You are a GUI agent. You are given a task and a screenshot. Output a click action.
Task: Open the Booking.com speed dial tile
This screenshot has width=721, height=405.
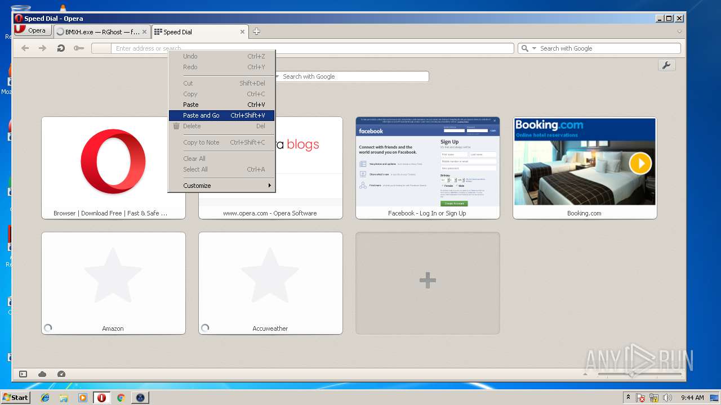tap(585, 168)
